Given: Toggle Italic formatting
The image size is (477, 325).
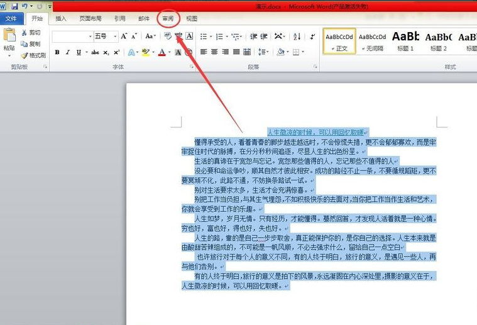Looking at the screenshot, I should click(68, 52).
